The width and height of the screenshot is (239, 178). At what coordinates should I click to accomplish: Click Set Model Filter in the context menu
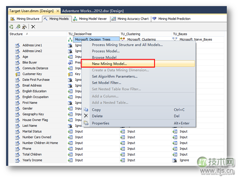[x=106, y=83]
